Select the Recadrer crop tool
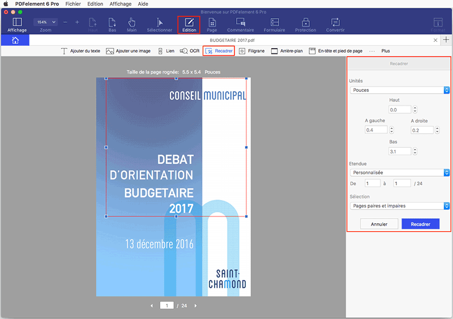This screenshot has height=319, width=453. 219,51
